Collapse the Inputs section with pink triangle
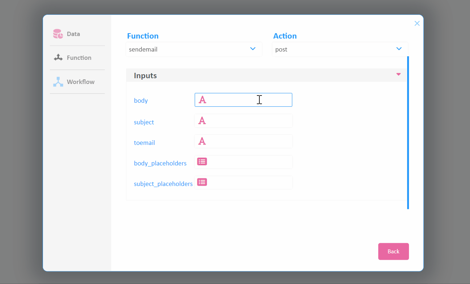 point(398,74)
